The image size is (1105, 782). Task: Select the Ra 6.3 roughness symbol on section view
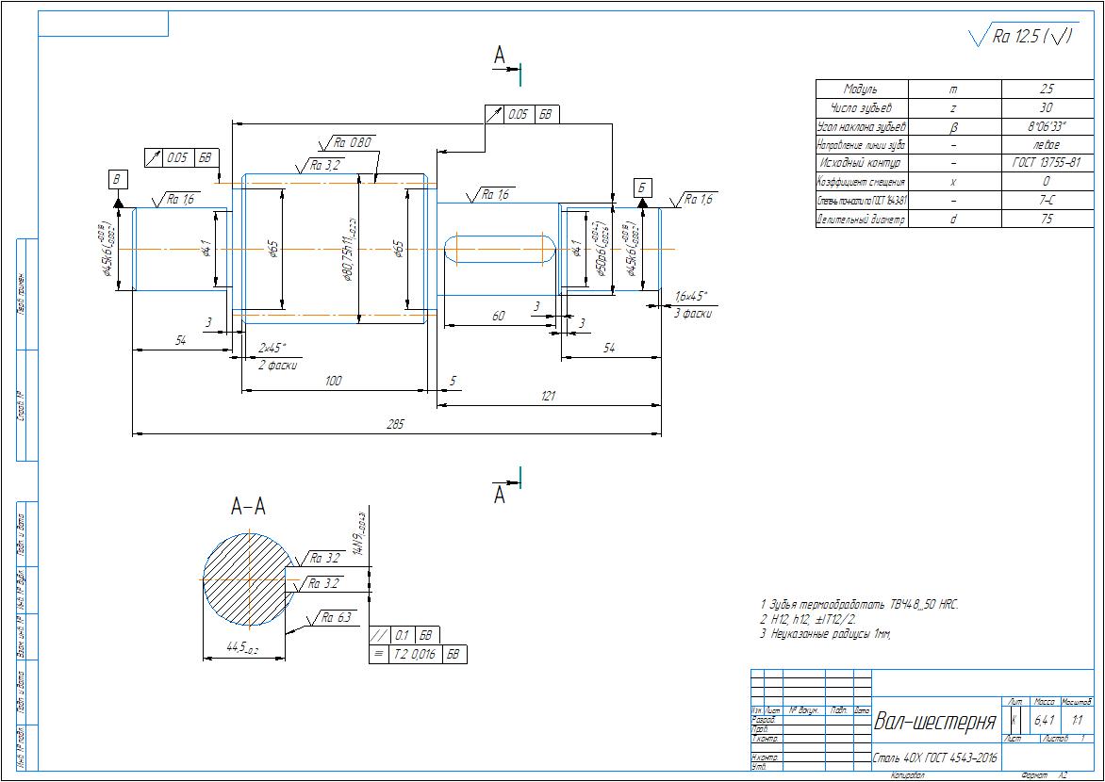tap(336, 618)
